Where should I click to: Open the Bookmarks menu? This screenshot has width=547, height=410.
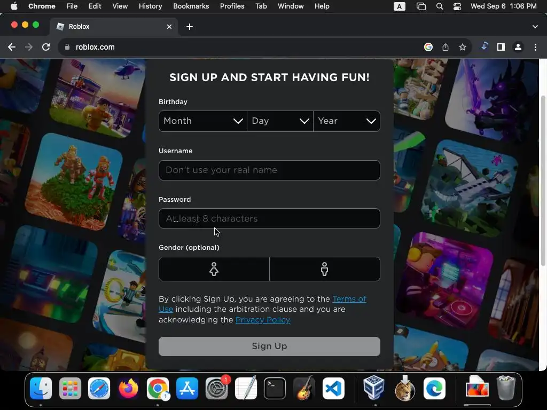coord(191,6)
